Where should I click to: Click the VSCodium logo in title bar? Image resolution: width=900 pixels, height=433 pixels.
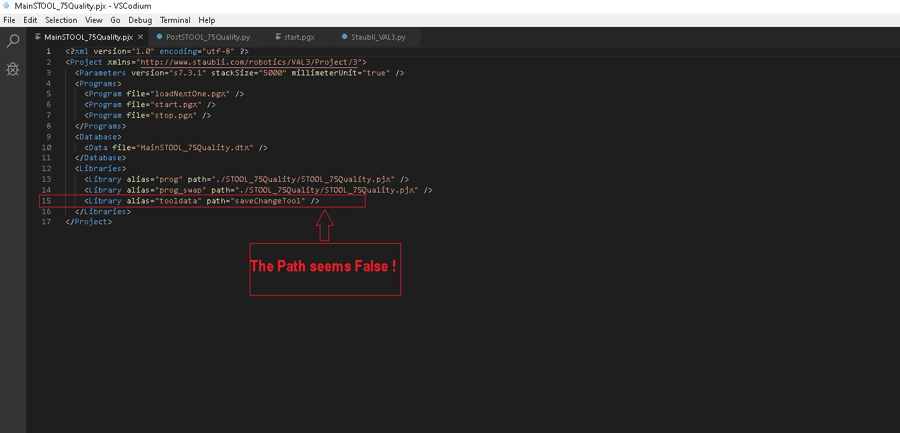tap(7, 6)
